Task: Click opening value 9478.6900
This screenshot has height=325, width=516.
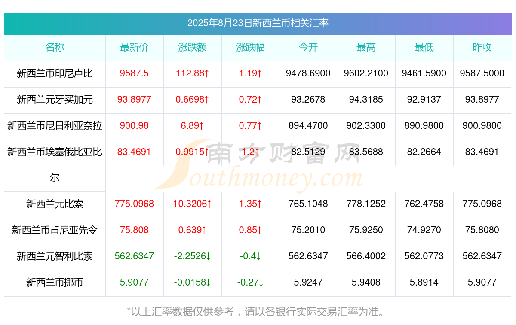Action: (x=308, y=73)
